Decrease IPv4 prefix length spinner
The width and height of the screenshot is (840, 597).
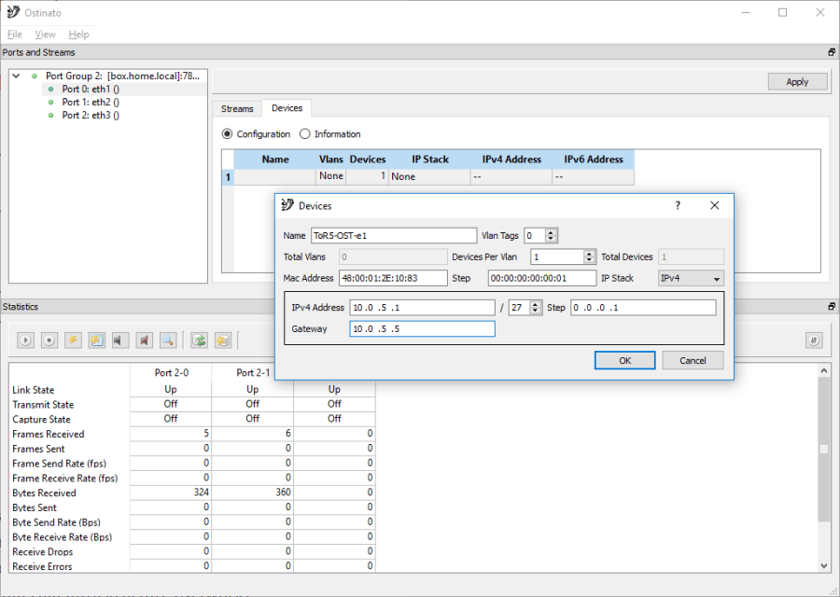point(535,311)
